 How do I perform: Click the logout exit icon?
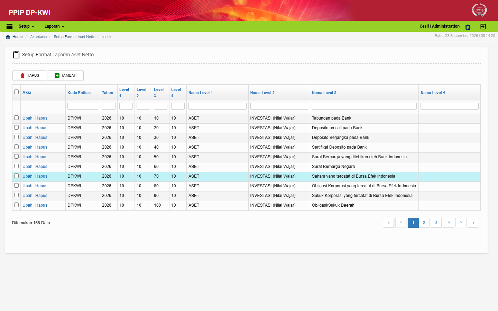(x=483, y=27)
